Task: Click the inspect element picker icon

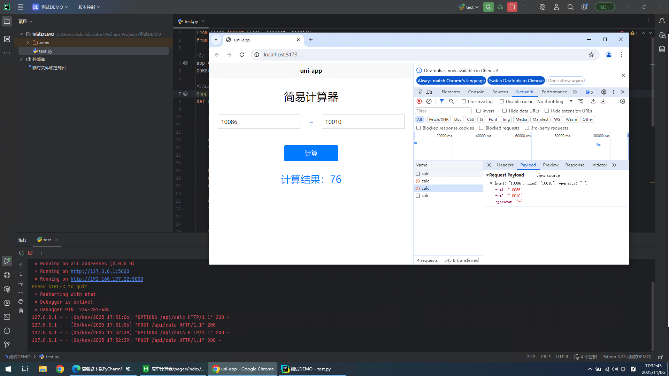Action: (419, 92)
